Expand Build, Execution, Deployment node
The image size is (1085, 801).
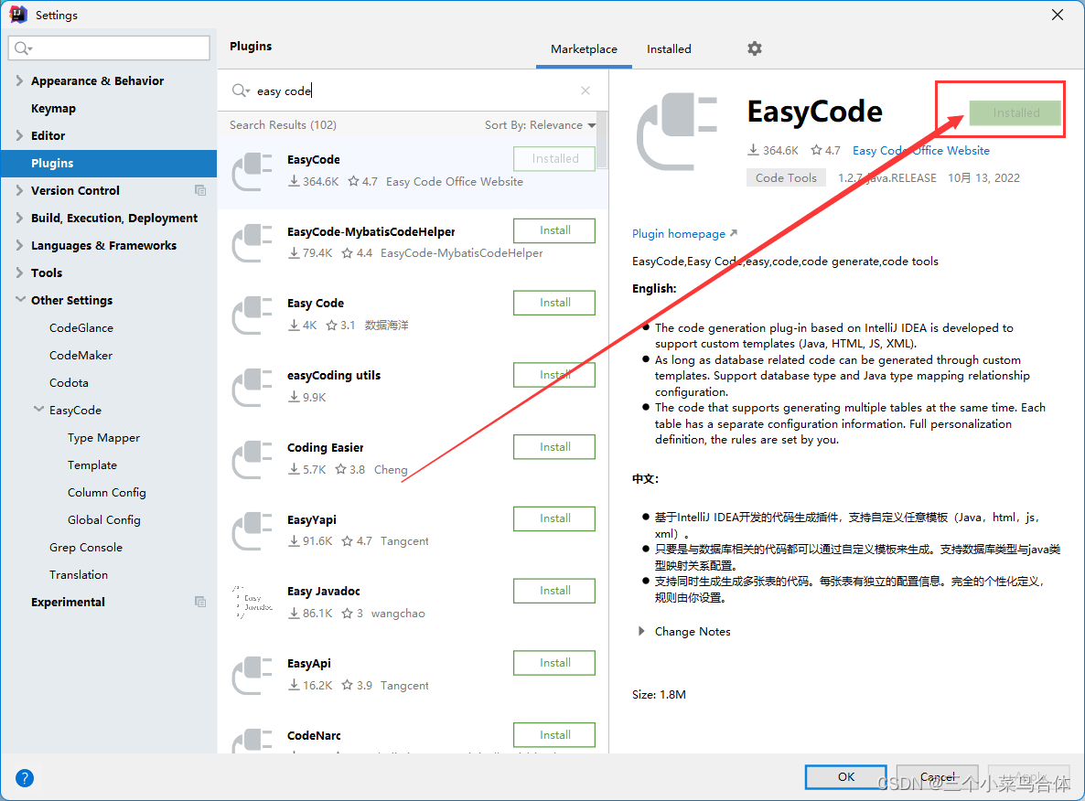(x=19, y=218)
